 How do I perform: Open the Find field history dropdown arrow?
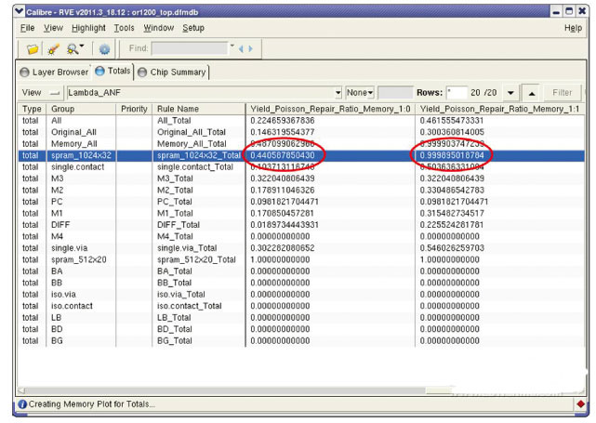pyautogui.click(x=232, y=46)
